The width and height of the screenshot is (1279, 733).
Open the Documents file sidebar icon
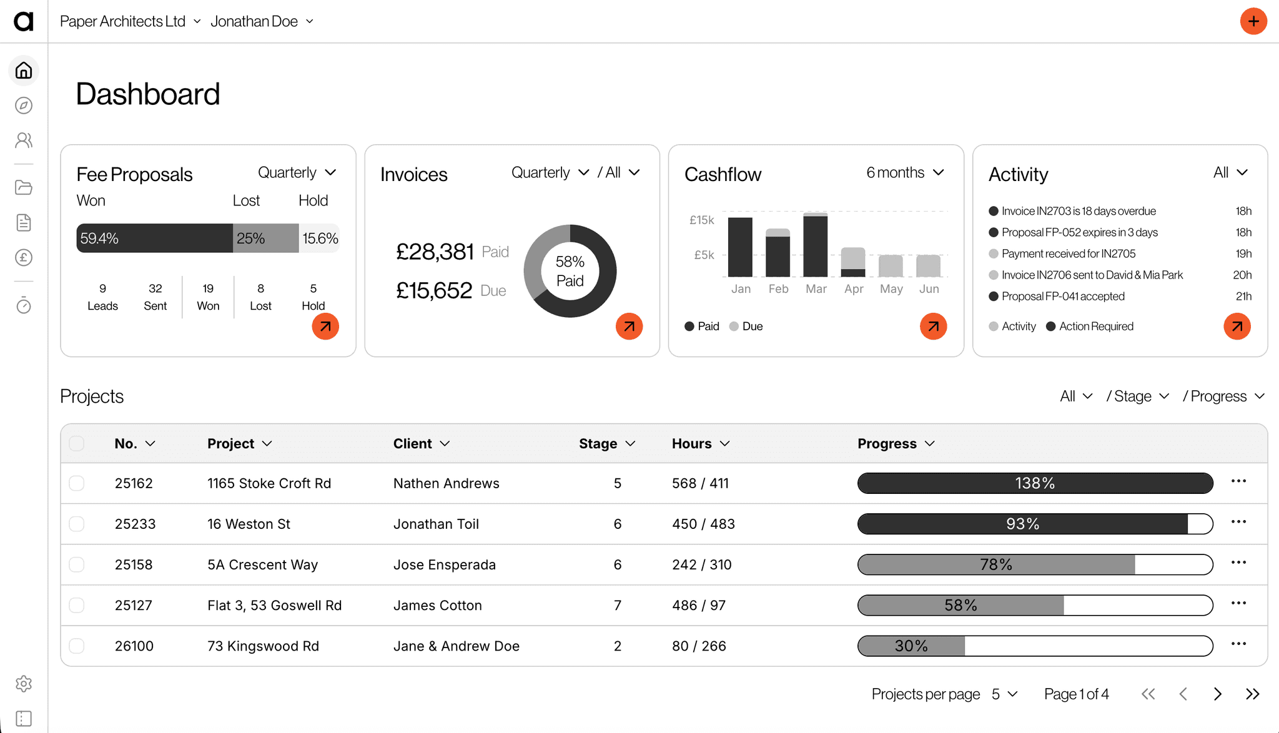[x=24, y=222]
